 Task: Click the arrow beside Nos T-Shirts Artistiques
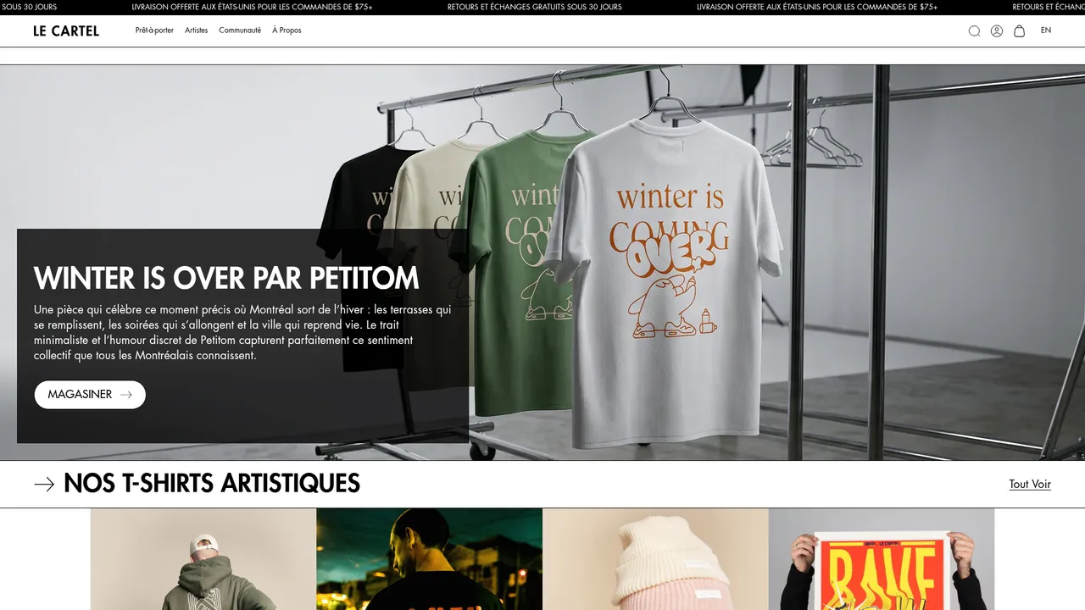(44, 484)
